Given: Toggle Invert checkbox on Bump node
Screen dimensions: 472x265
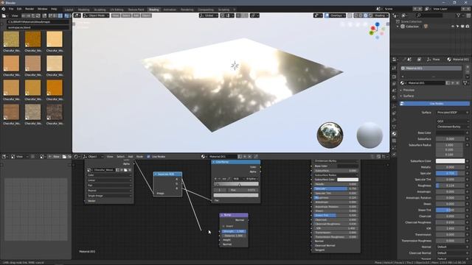Looking at the screenshot, I should click(223, 226).
